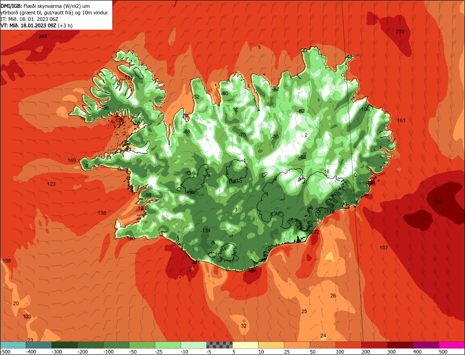Click the '-106' value in east Iceland
Viewport: 465px width, 355px height.
[364, 109]
